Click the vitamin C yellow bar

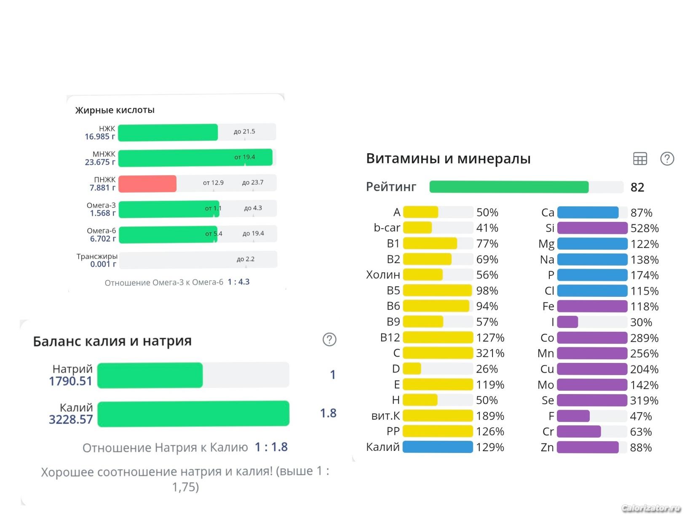pos(438,353)
